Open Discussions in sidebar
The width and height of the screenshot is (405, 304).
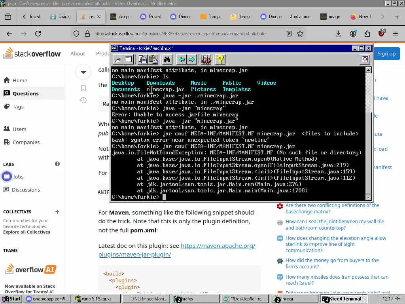22,190
